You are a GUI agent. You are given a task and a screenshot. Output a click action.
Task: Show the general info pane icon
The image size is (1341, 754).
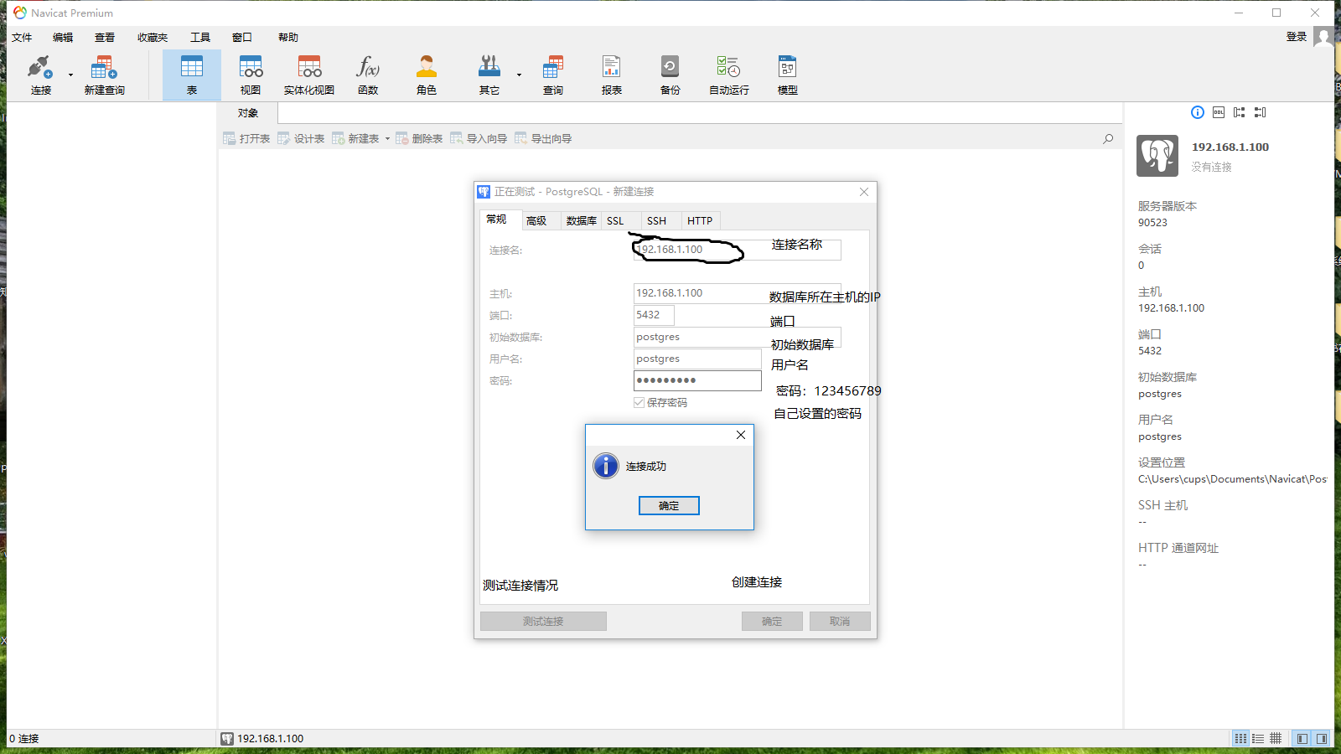(1198, 112)
